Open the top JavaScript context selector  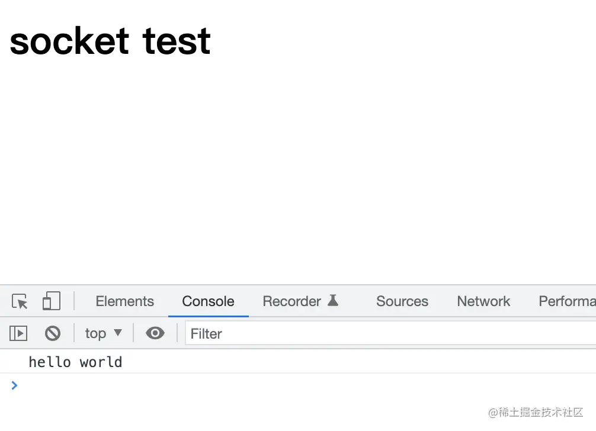(95, 333)
